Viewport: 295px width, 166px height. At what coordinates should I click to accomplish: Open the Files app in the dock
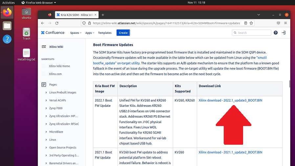pos(7,26)
